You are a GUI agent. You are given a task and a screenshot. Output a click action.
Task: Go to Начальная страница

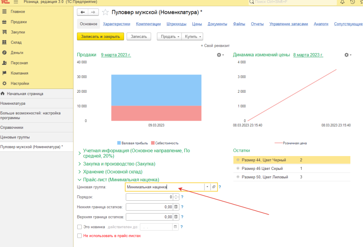(x=37, y=93)
